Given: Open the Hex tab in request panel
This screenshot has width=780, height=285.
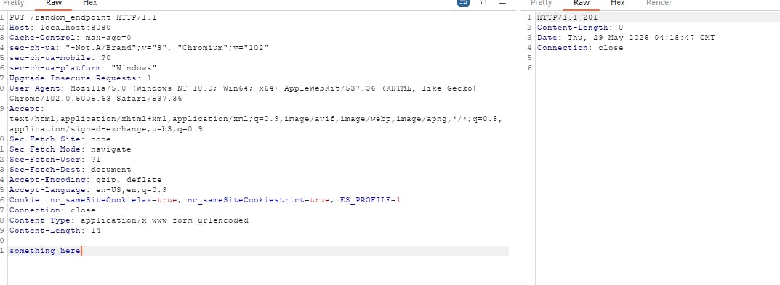Looking at the screenshot, I should click(x=90, y=2).
